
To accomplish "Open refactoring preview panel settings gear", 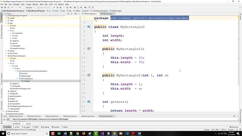I will point(234,116).
